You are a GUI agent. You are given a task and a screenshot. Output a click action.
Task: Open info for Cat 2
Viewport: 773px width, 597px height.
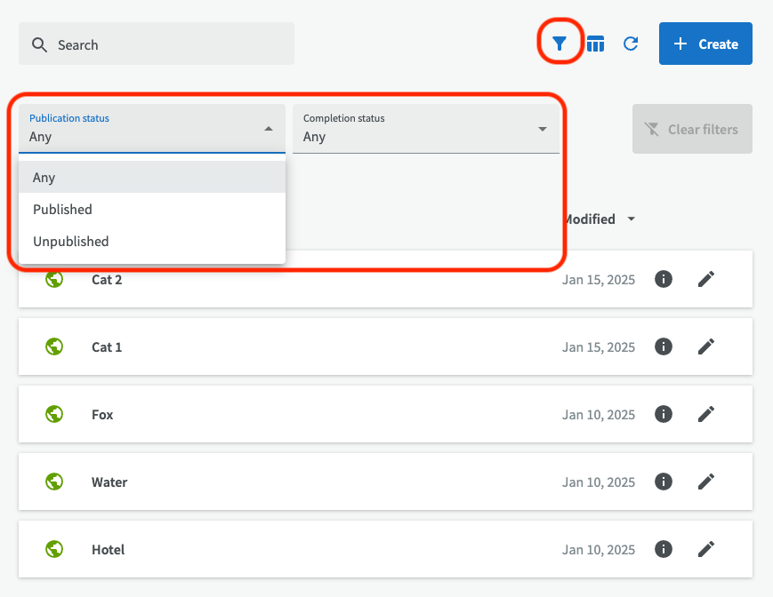(663, 279)
